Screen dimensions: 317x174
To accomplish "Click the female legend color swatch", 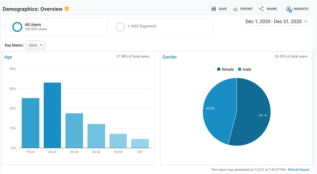I will click(x=219, y=69).
